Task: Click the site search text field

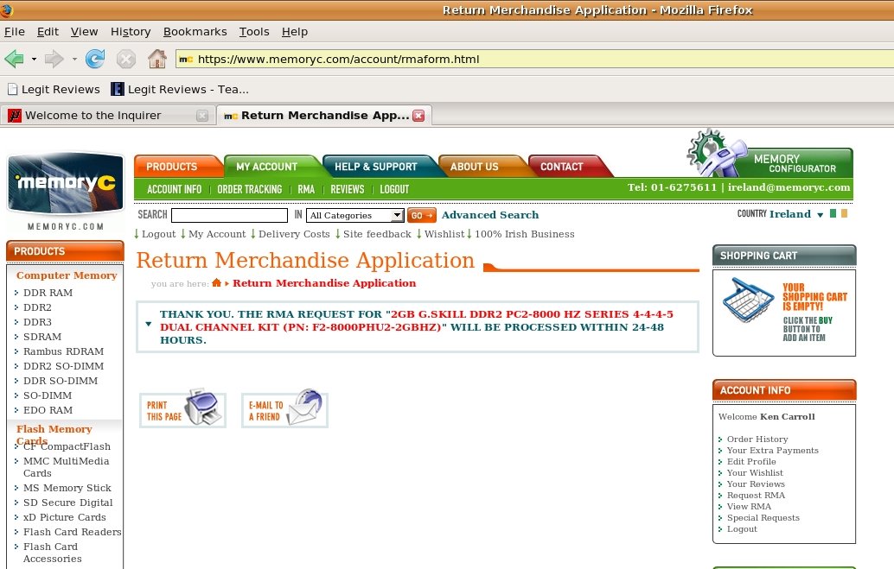Action: (229, 215)
